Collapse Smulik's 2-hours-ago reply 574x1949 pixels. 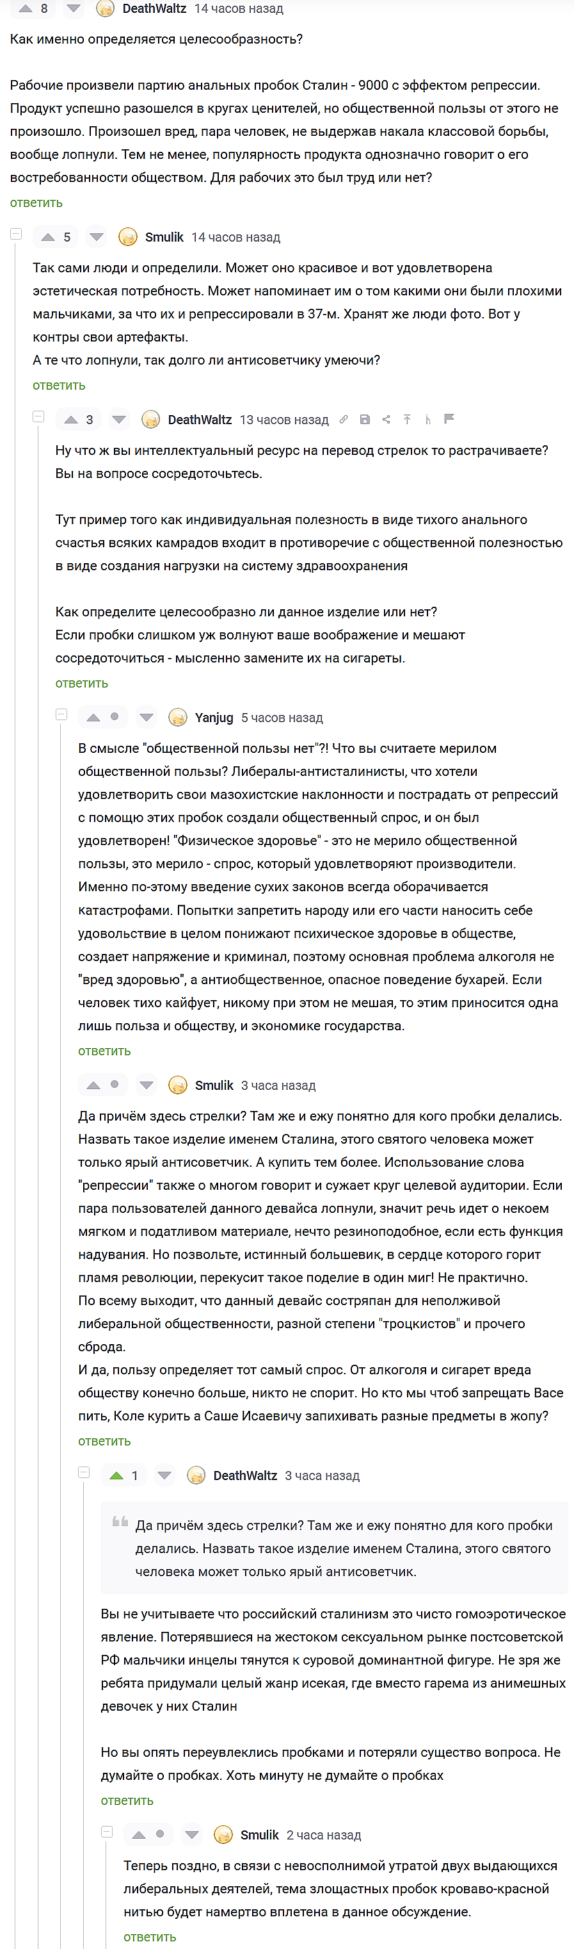(106, 1832)
